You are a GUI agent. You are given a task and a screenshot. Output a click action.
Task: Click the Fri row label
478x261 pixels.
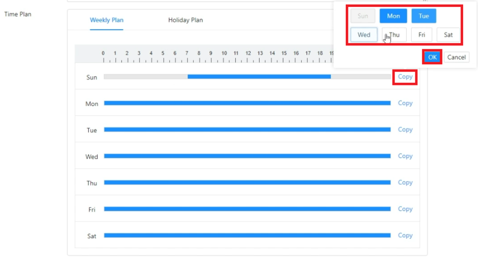coord(91,210)
